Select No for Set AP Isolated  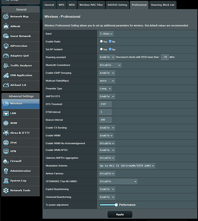click(110, 49)
